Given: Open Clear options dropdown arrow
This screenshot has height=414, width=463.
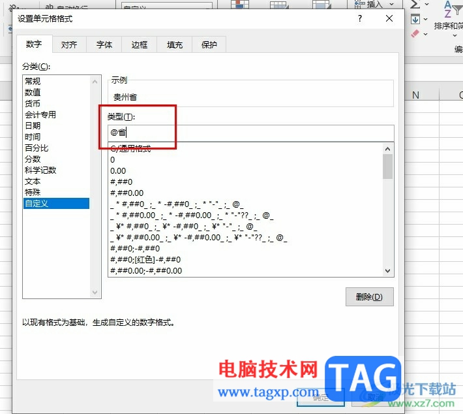Looking at the screenshot, I should tap(425, 34).
